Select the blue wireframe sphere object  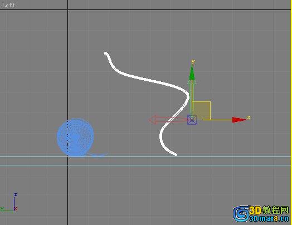click(75, 138)
